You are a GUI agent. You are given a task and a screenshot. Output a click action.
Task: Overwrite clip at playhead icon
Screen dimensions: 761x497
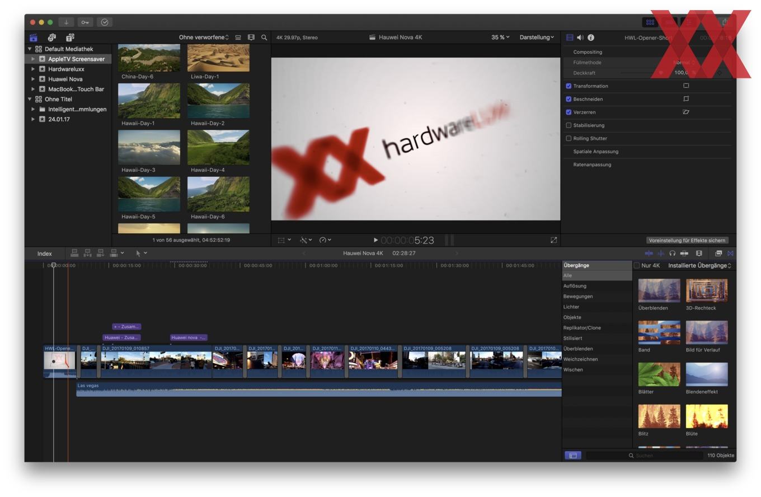[114, 254]
